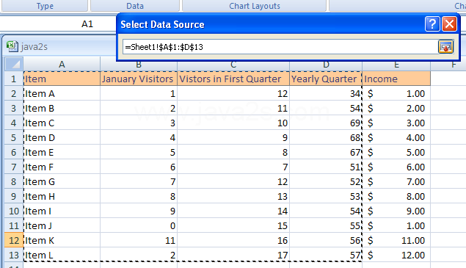
Task: Click Yearly Quarter value 57
Action: tap(326, 255)
